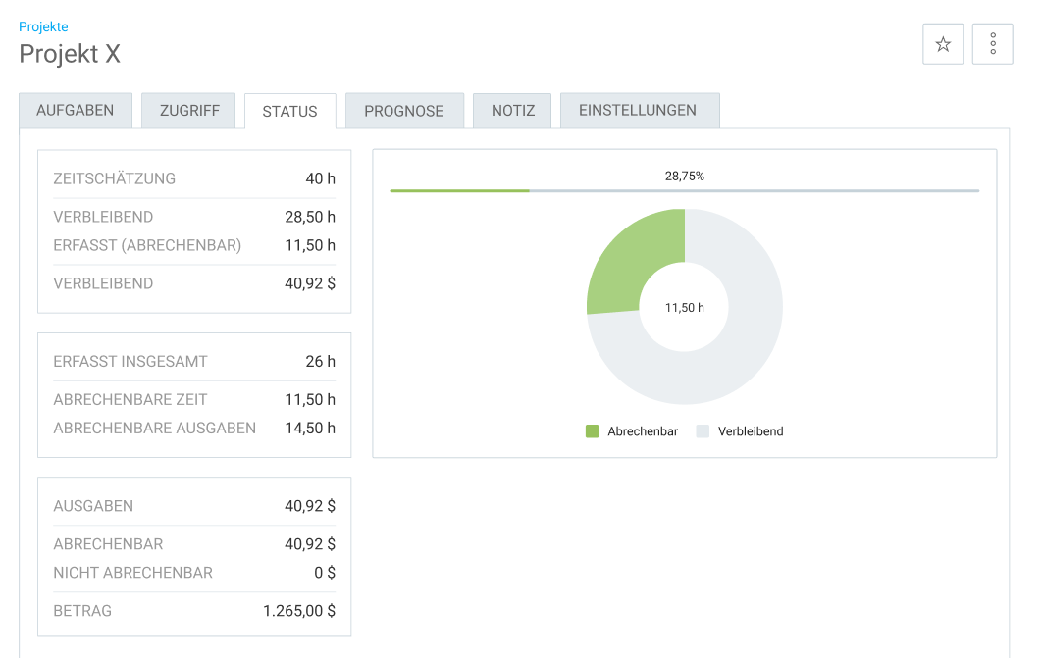Click the ERFASST INSGESAMT 26 h row
1042x658 pixels.
pyautogui.click(x=194, y=361)
